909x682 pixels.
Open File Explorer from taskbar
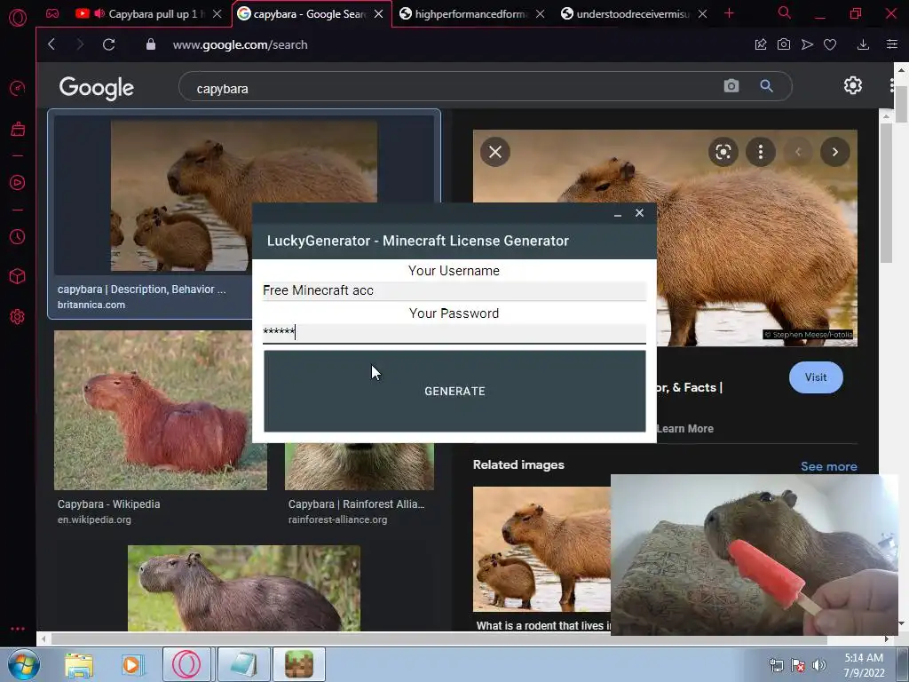[x=79, y=664]
